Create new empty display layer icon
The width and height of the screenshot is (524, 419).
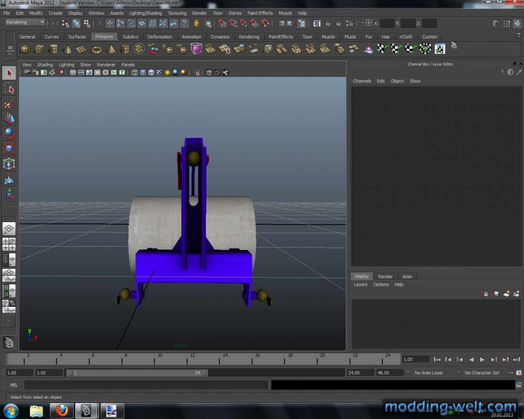point(506,294)
